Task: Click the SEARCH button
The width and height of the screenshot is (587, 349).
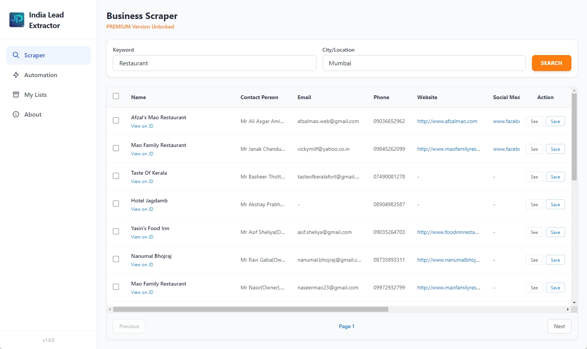Action: click(551, 63)
